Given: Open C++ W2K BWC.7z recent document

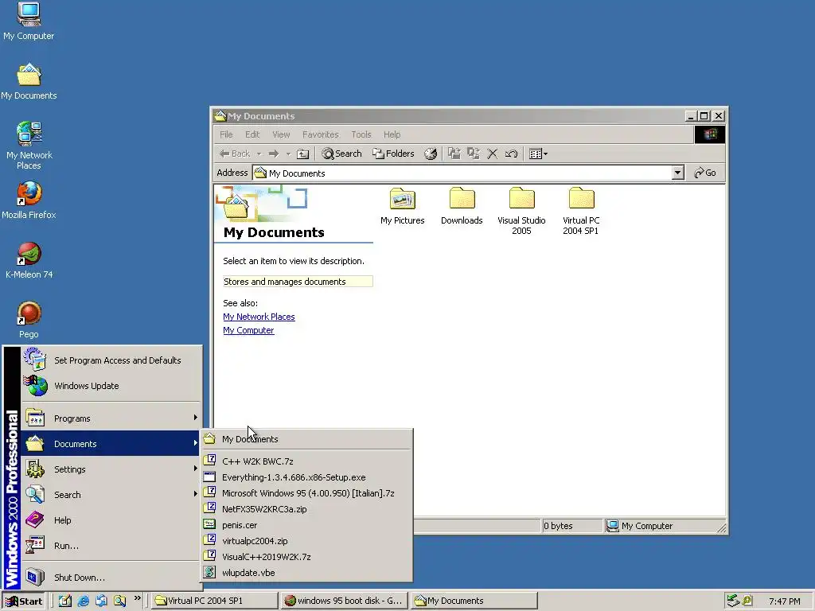Looking at the screenshot, I should 306,461.
